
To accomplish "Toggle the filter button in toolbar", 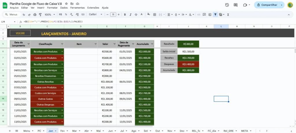I will [215, 14].
